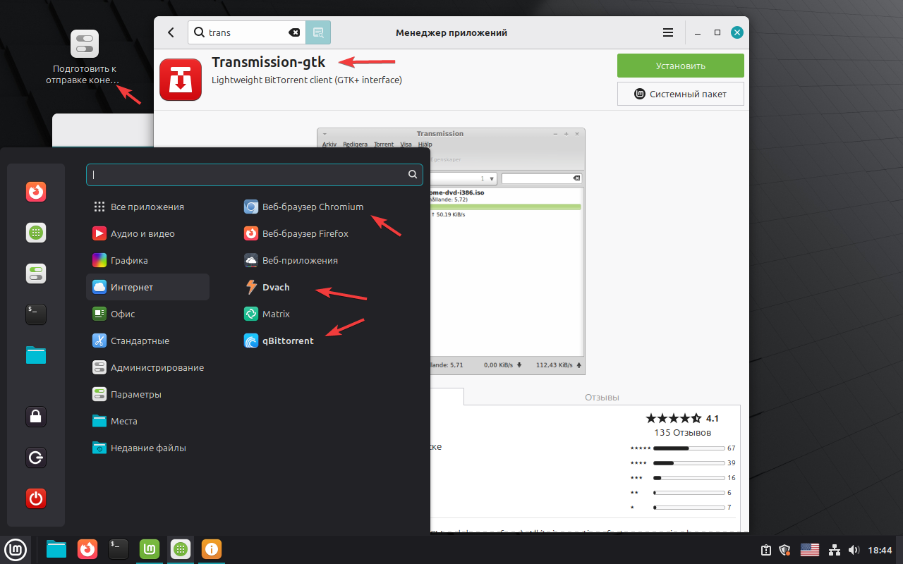Select the Аудио и видео category
The width and height of the screenshot is (903, 564).
pyautogui.click(x=147, y=233)
